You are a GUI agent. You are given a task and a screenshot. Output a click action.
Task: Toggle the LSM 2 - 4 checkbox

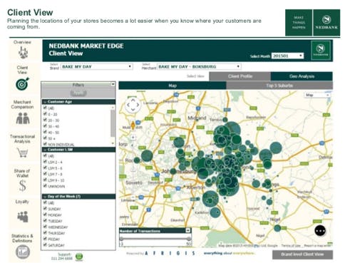tap(45, 162)
